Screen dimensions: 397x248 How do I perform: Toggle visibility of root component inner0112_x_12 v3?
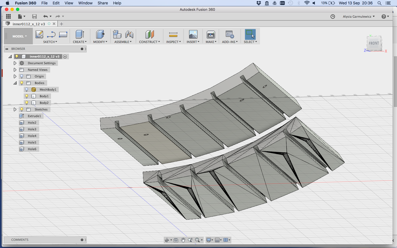tap(17, 56)
